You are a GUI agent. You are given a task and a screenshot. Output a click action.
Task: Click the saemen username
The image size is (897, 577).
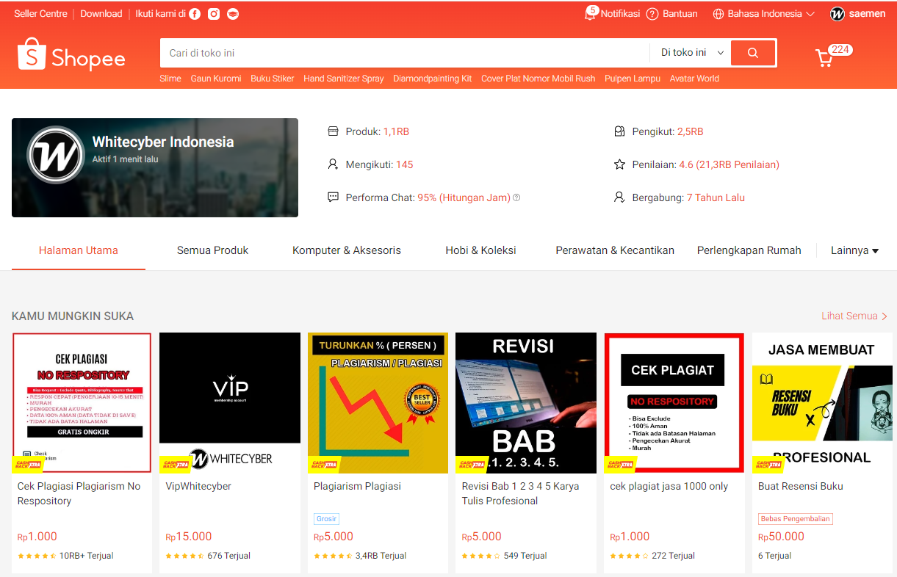point(868,14)
